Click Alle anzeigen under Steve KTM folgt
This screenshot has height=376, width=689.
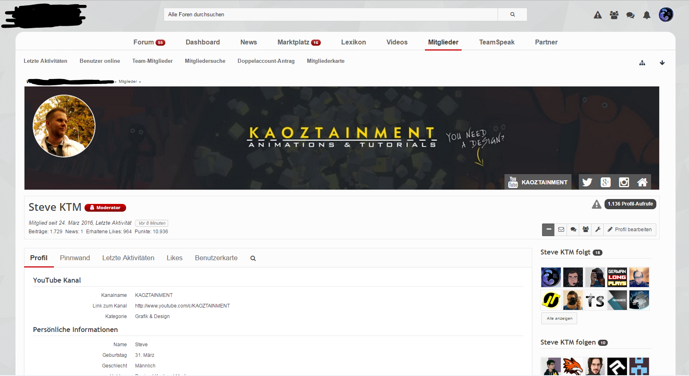[559, 318]
